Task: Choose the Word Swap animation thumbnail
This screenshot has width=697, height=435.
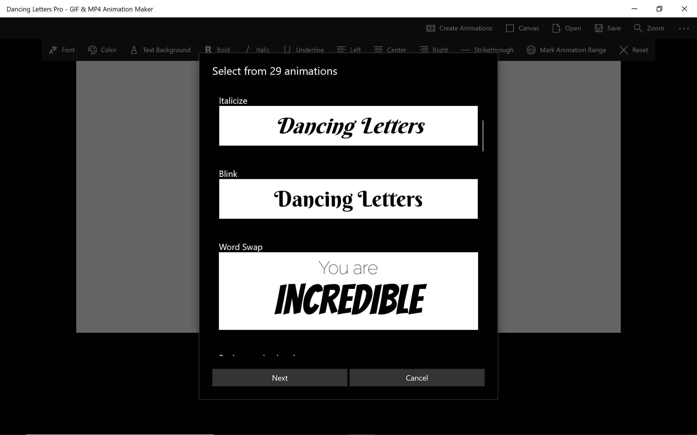Action: coord(348,291)
